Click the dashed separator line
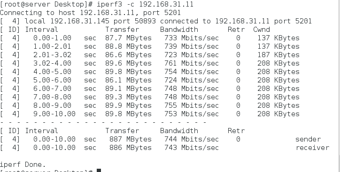The height and width of the screenshot is (172, 340). pyautogui.click(x=103, y=122)
